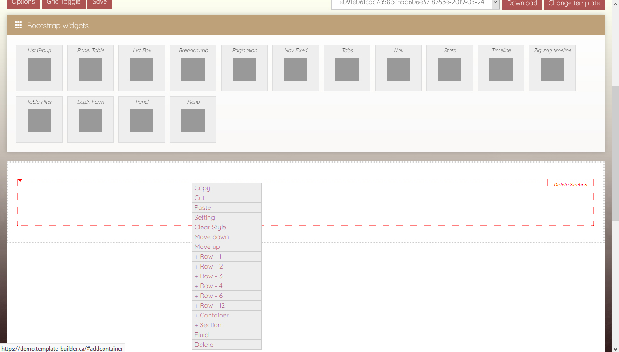
Task: Pick the Breadcrumb widget icon
Action: click(193, 69)
